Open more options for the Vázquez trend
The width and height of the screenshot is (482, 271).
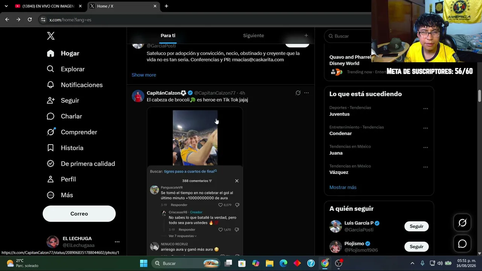coord(426,167)
